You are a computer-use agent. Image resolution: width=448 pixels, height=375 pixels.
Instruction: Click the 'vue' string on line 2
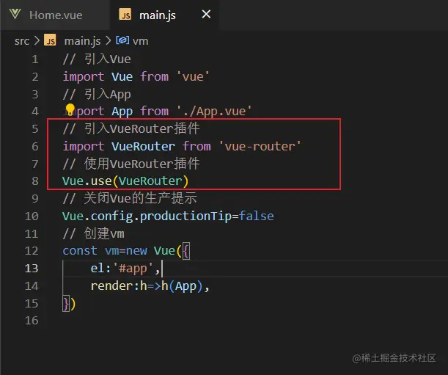pos(193,76)
